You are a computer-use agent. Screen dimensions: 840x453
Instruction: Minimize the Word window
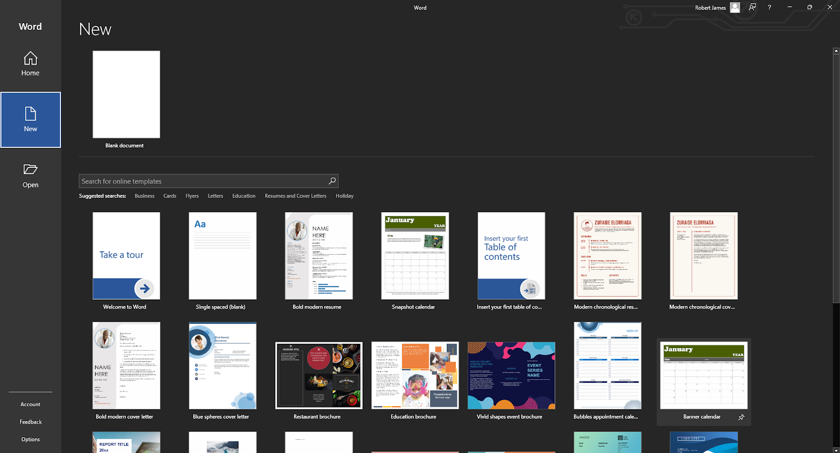(x=790, y=7)
